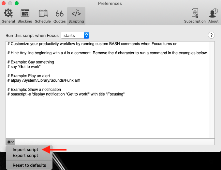This screenshot has width=221, height=170.
Task: Open the General preferences tab
Action: point(8,16)
